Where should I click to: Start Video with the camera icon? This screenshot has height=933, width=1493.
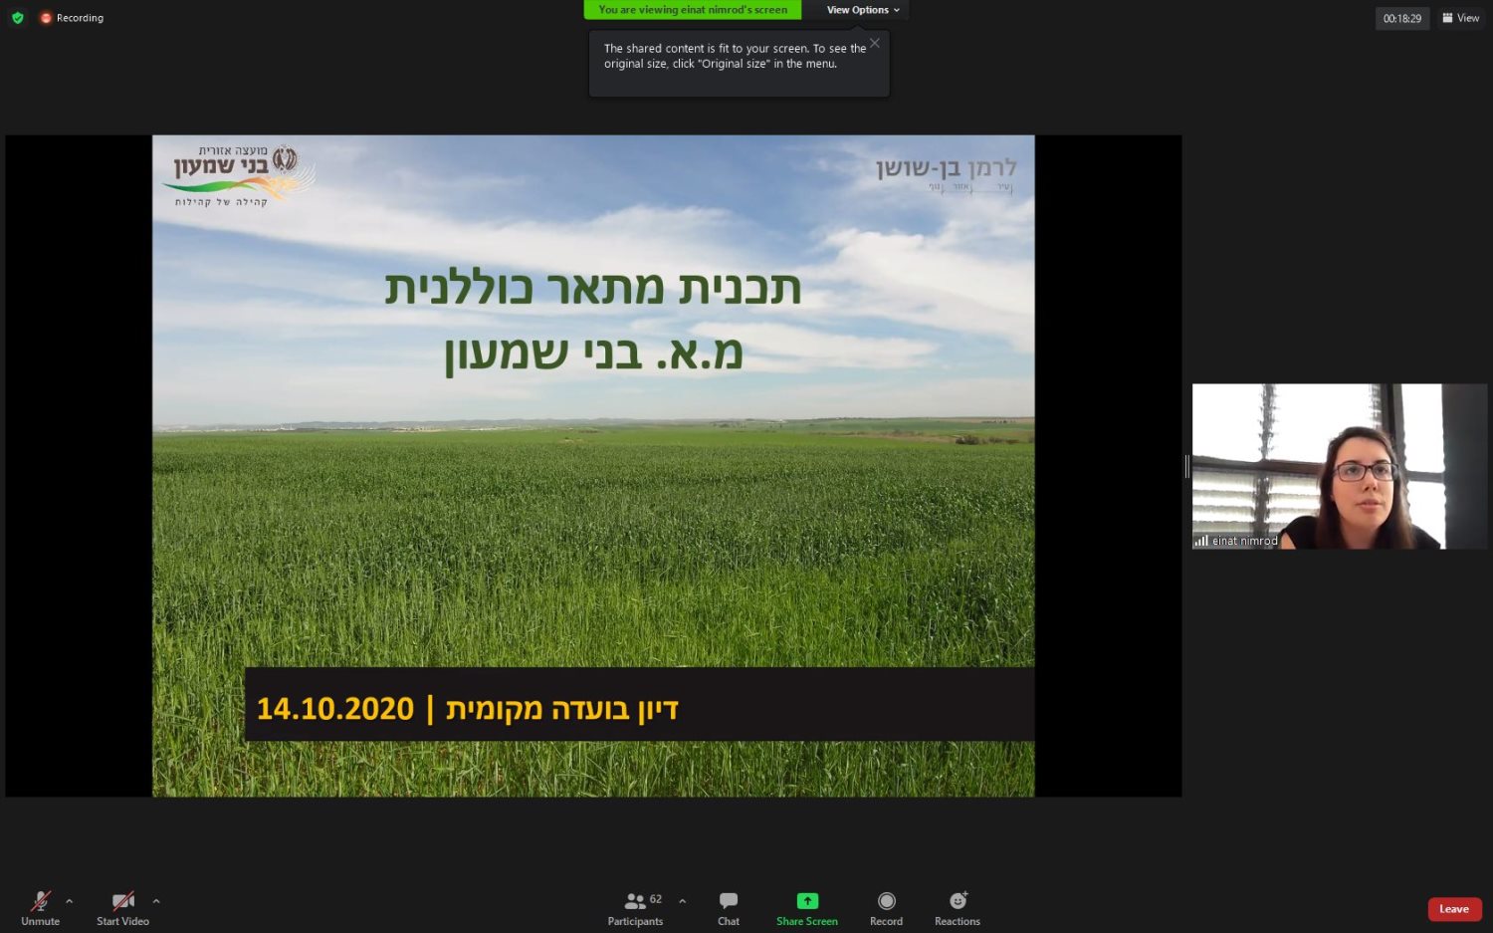click(122, 907)
